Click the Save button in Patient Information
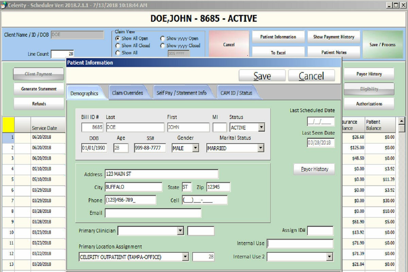 tap(262, 76)
